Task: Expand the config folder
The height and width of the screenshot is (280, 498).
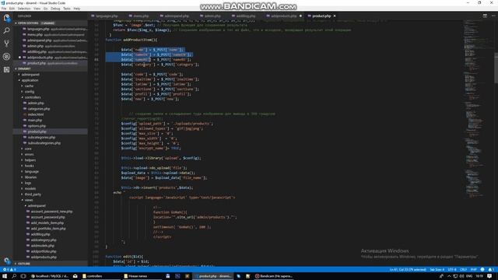Action: pos(30,92)
